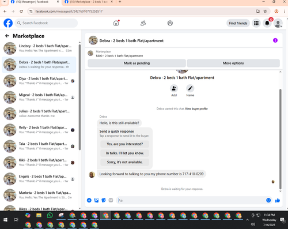
Task: Bookmark this page with star icon
Action: click(x=265, y=12)
